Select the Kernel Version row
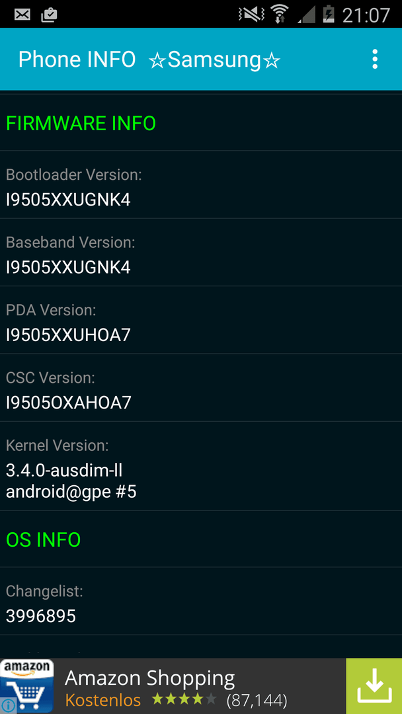402x714 pixels. point(201,466)
